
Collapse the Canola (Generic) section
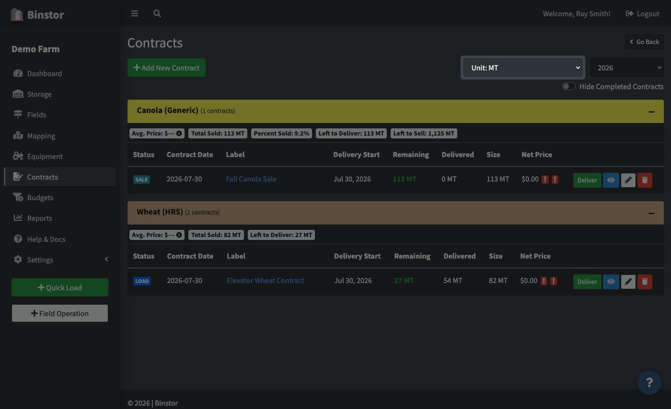click(651, 112)
